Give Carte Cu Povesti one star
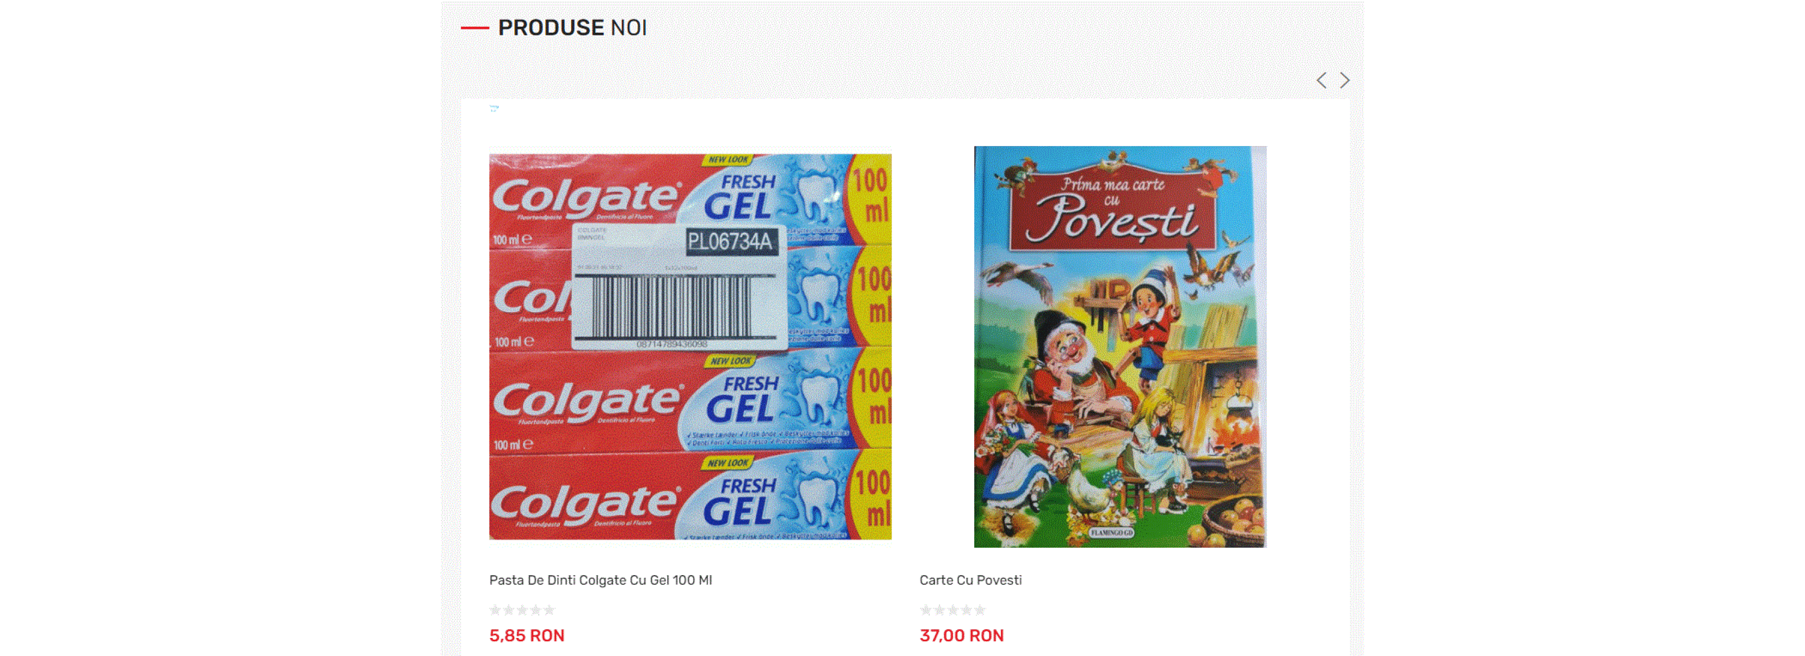Viewport: 1805px width, 656px height. pos(925,610)
